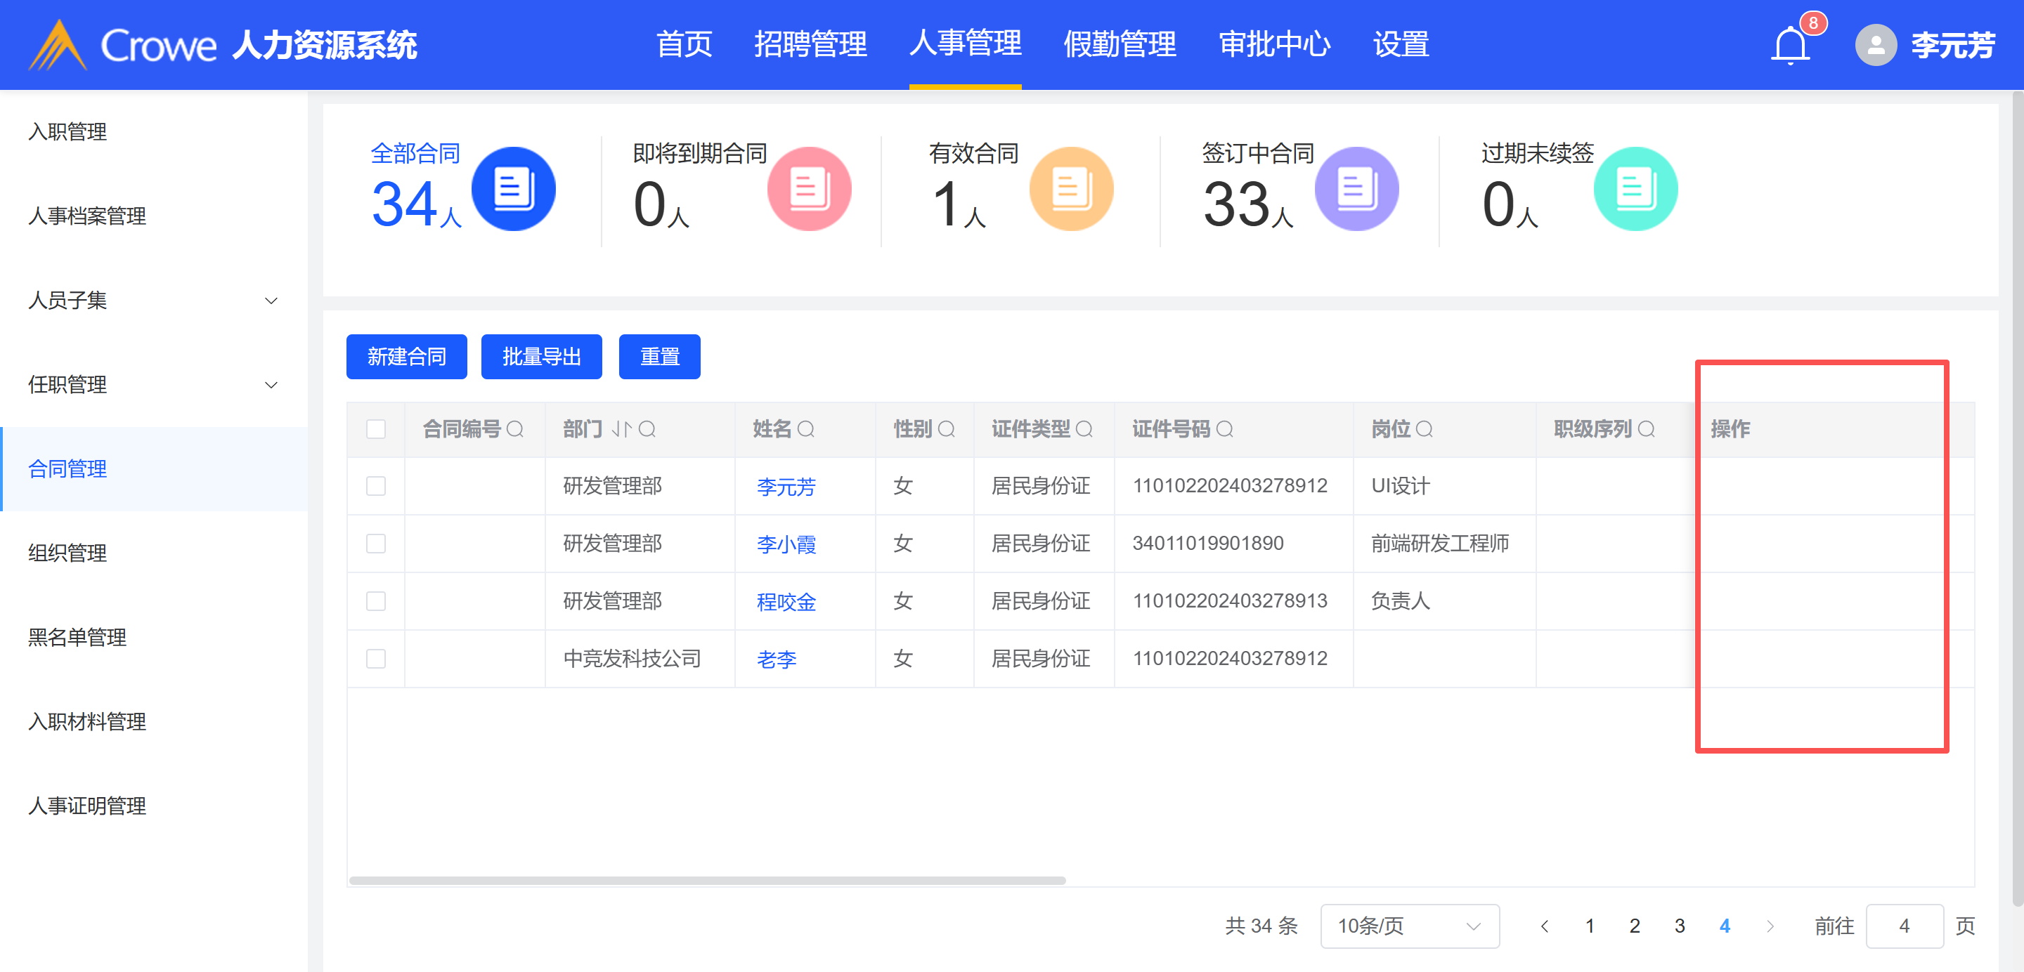Click the 新建合同 button
The image size is (2024, 972).
(406, 357)
